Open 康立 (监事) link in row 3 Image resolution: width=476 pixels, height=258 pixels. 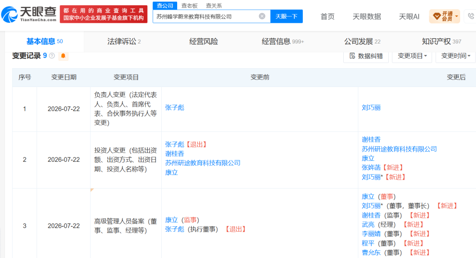171,220
